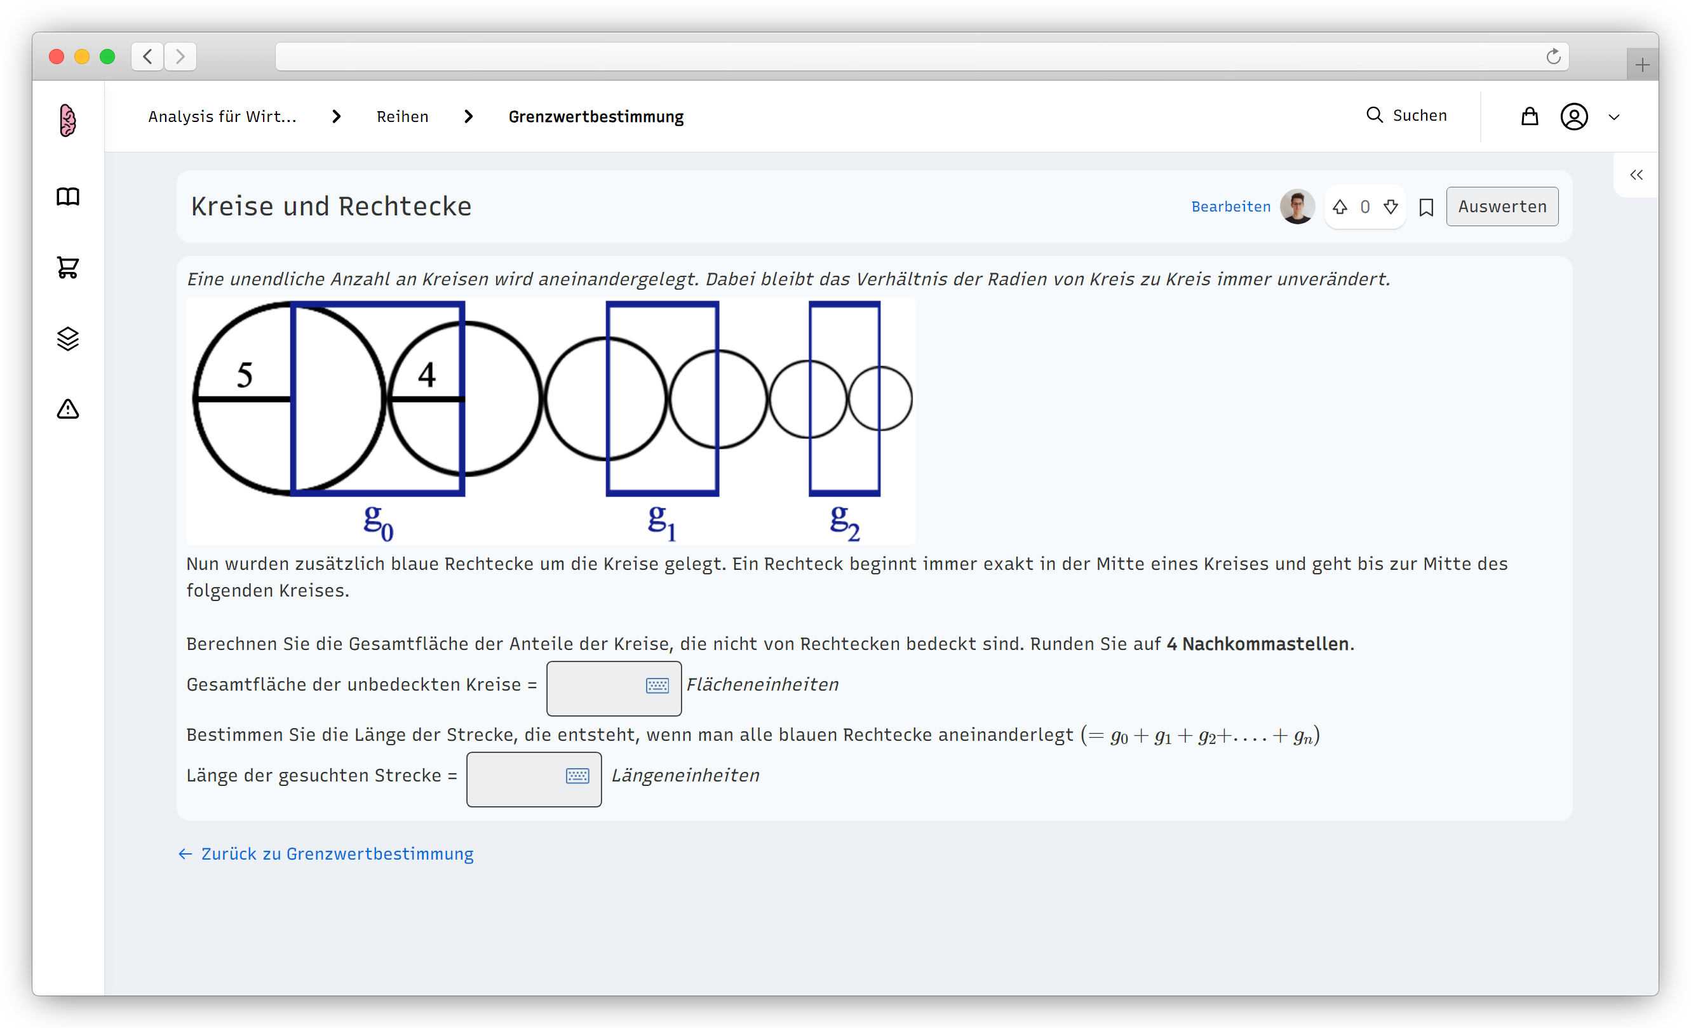The width and height of the screenshot is (1691, 1028).
Task: Open keyboard icon in Länge input
Action: point(577,776)
